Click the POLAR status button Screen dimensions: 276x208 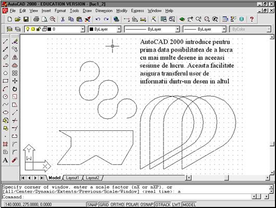pyautogui.click(x=132, y=204)
